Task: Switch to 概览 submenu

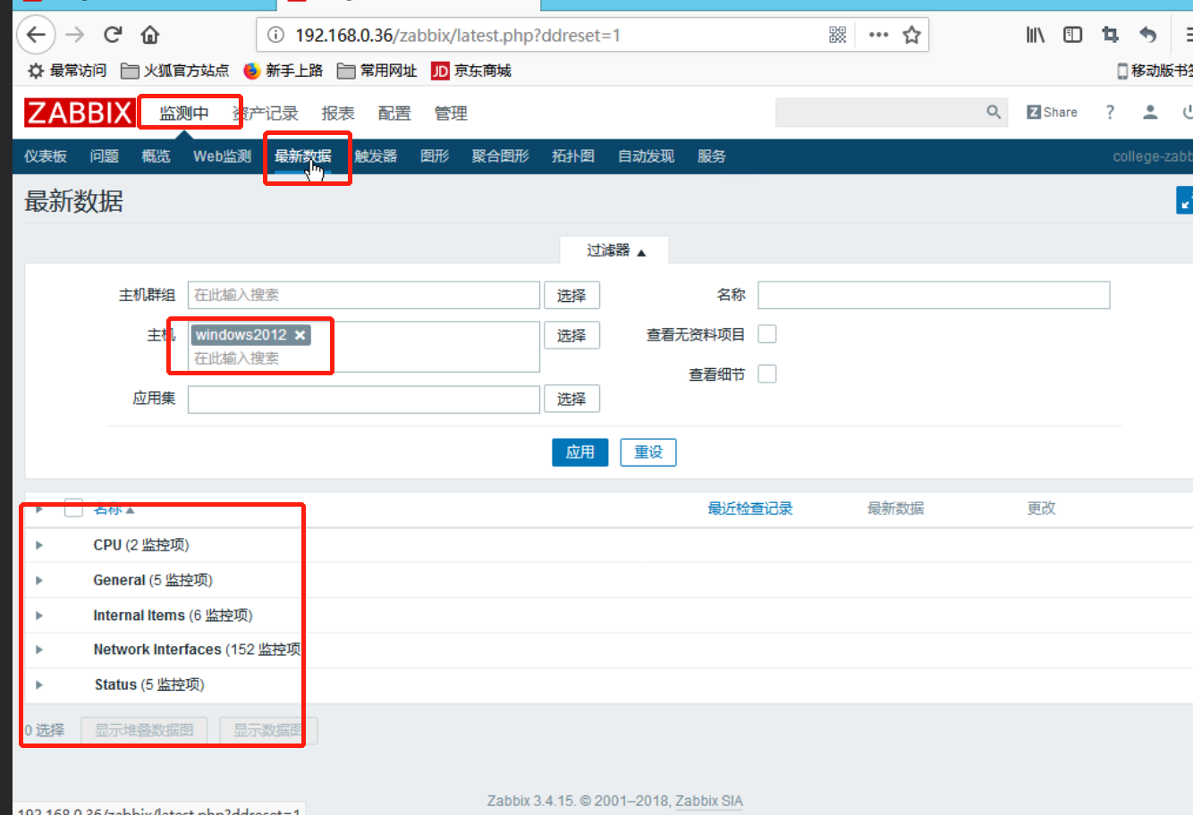Action: point(156,156)
